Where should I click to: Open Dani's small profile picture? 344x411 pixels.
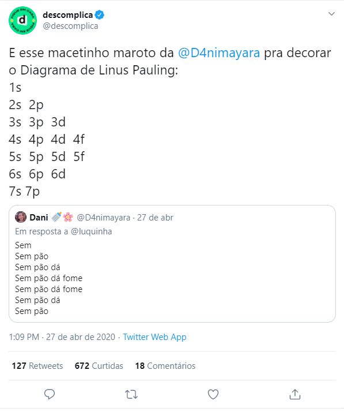[21, 217]
